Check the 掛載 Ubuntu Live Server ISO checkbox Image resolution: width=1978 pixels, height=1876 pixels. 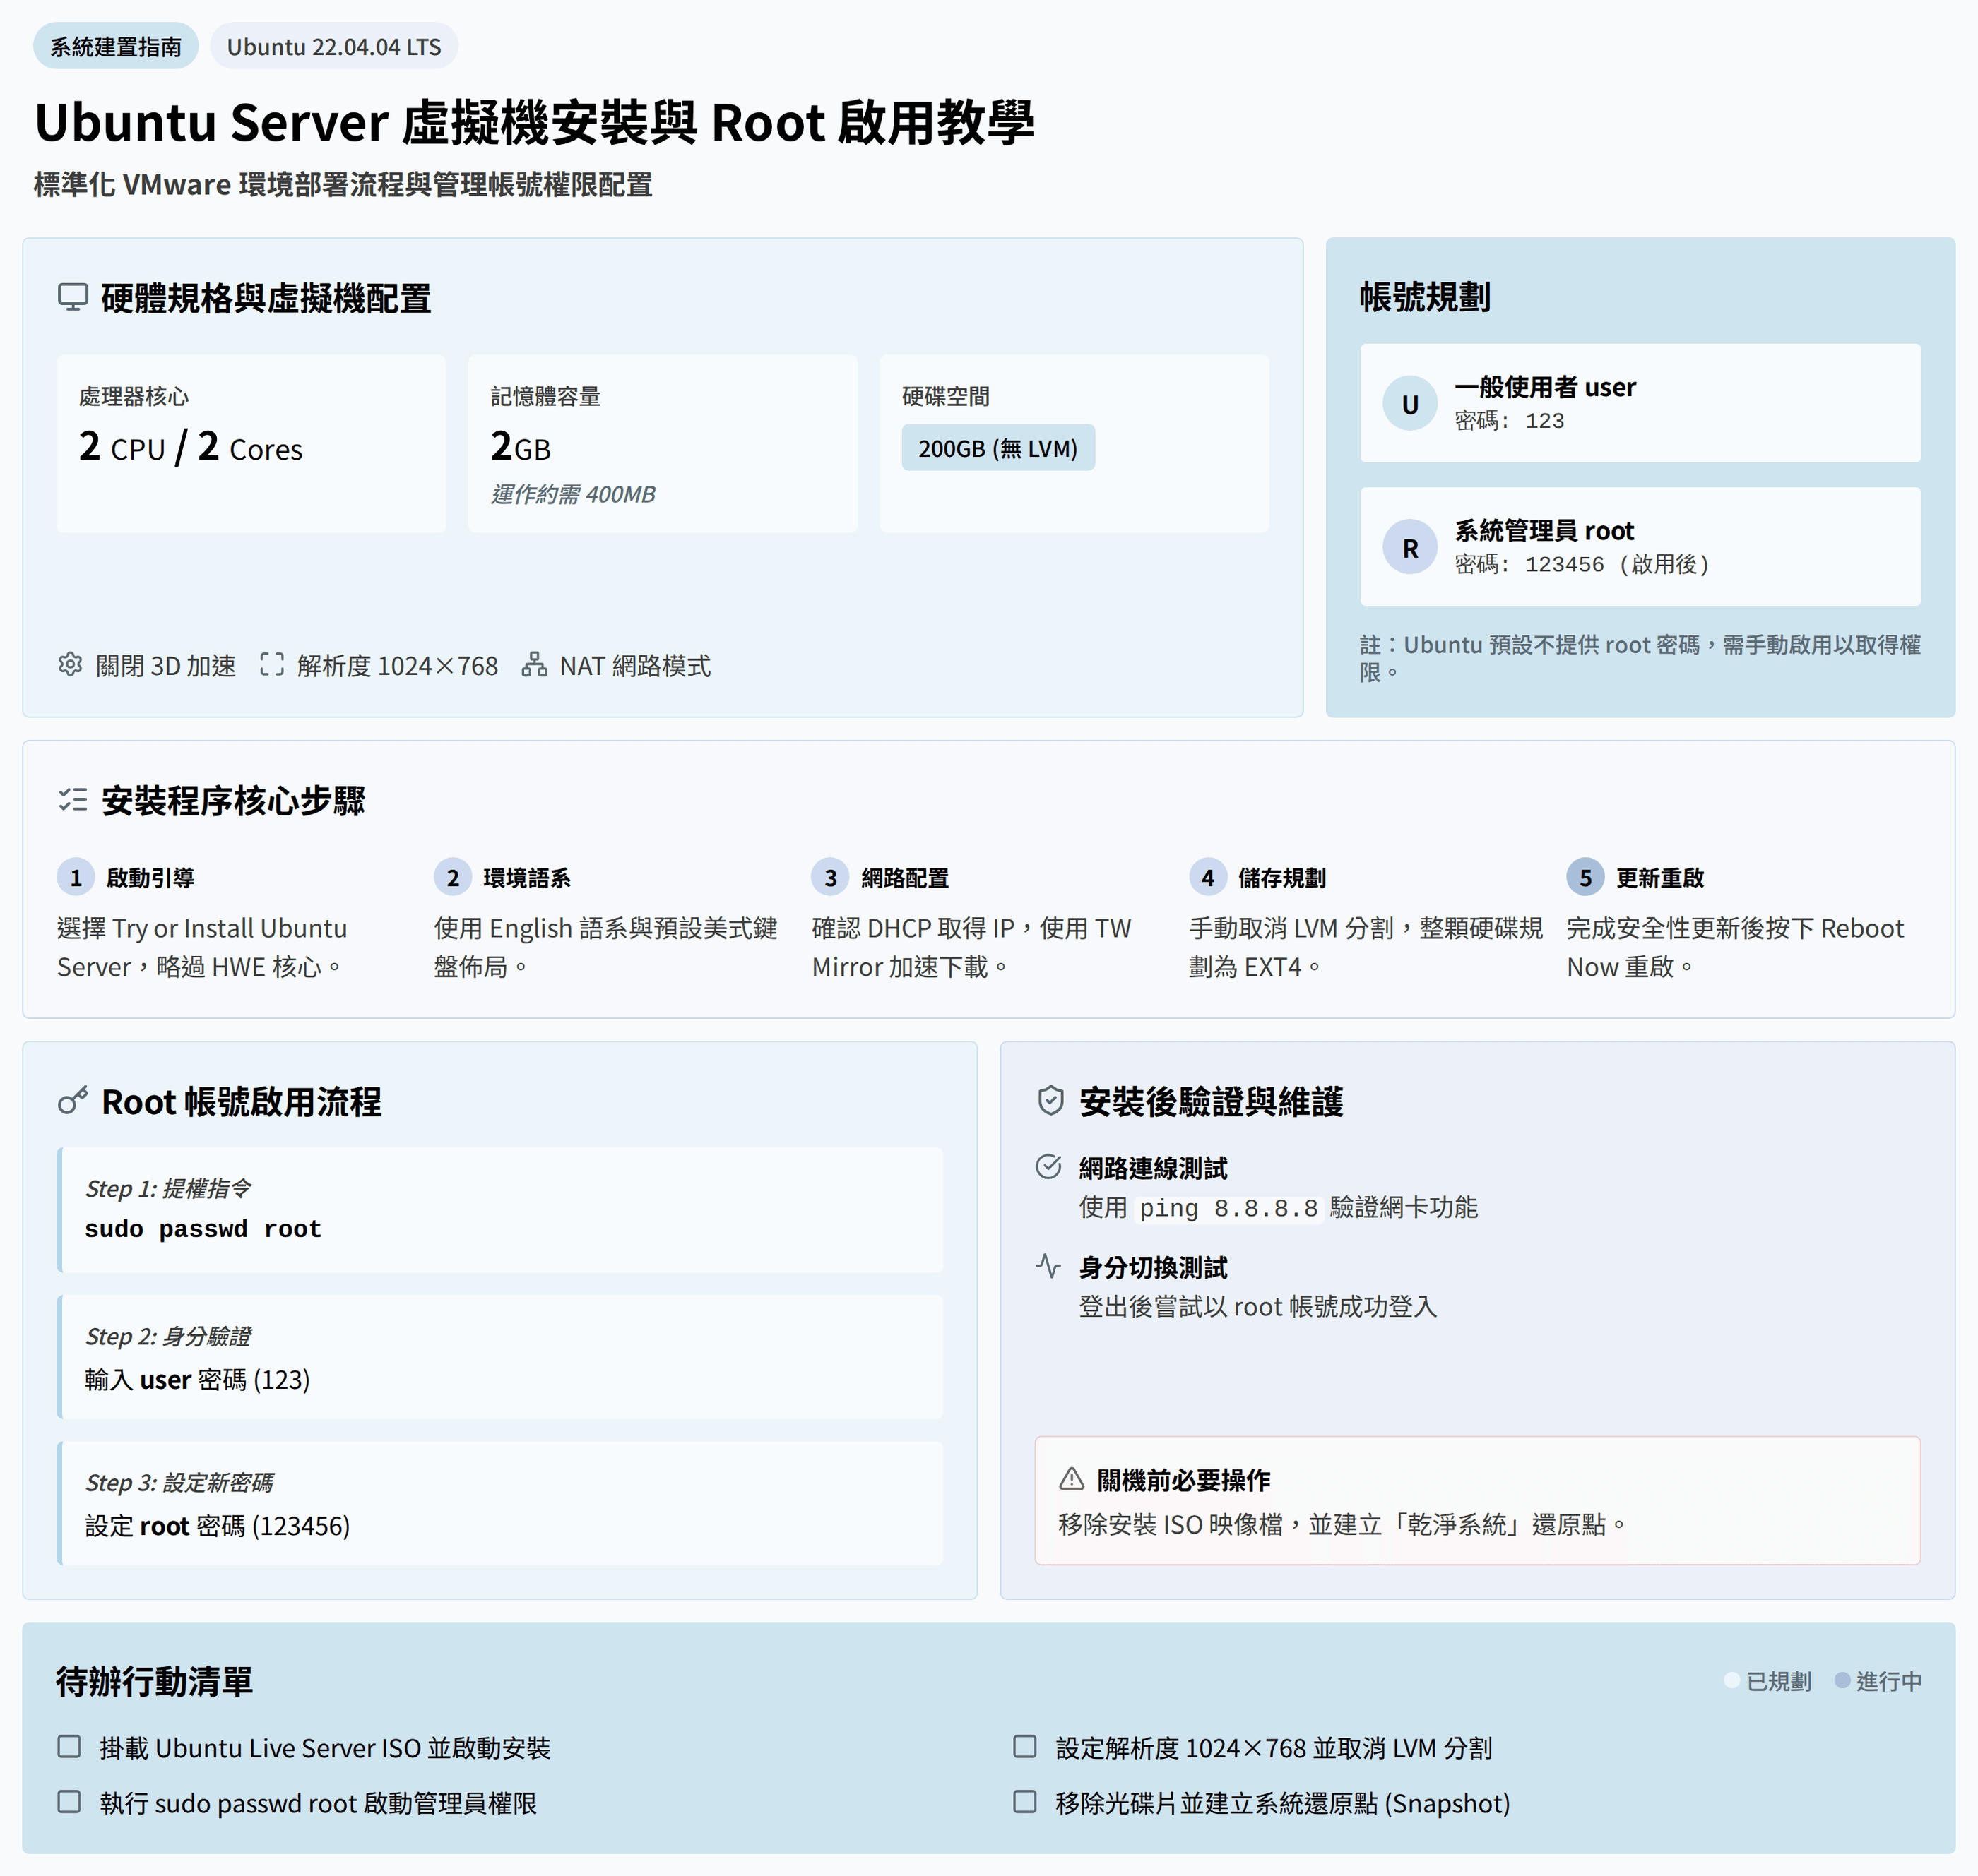(69, 1747)
